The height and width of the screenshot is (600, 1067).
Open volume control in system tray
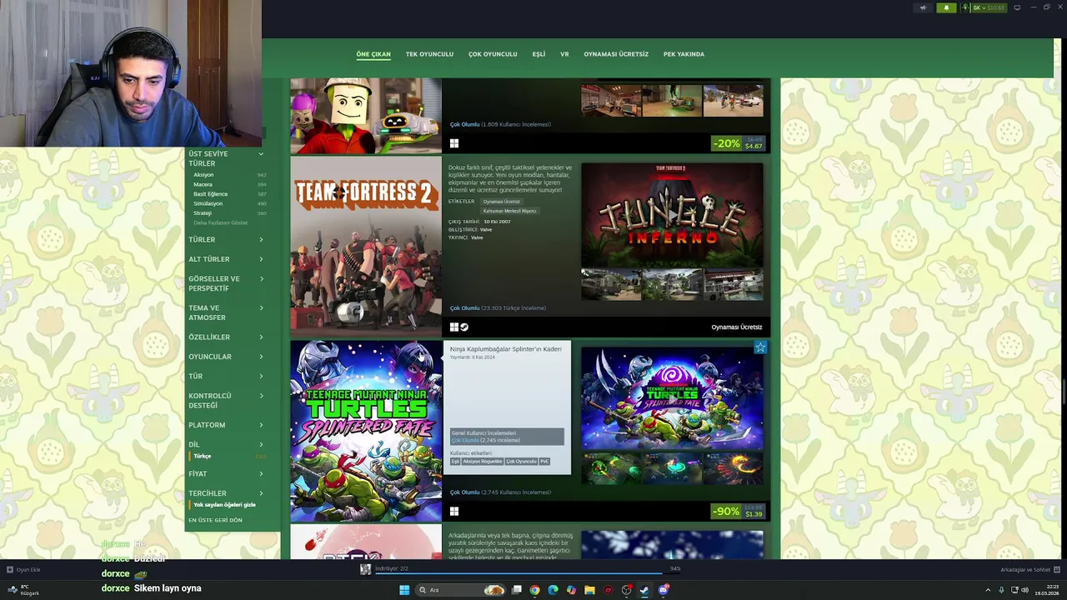pos(1024,590)
